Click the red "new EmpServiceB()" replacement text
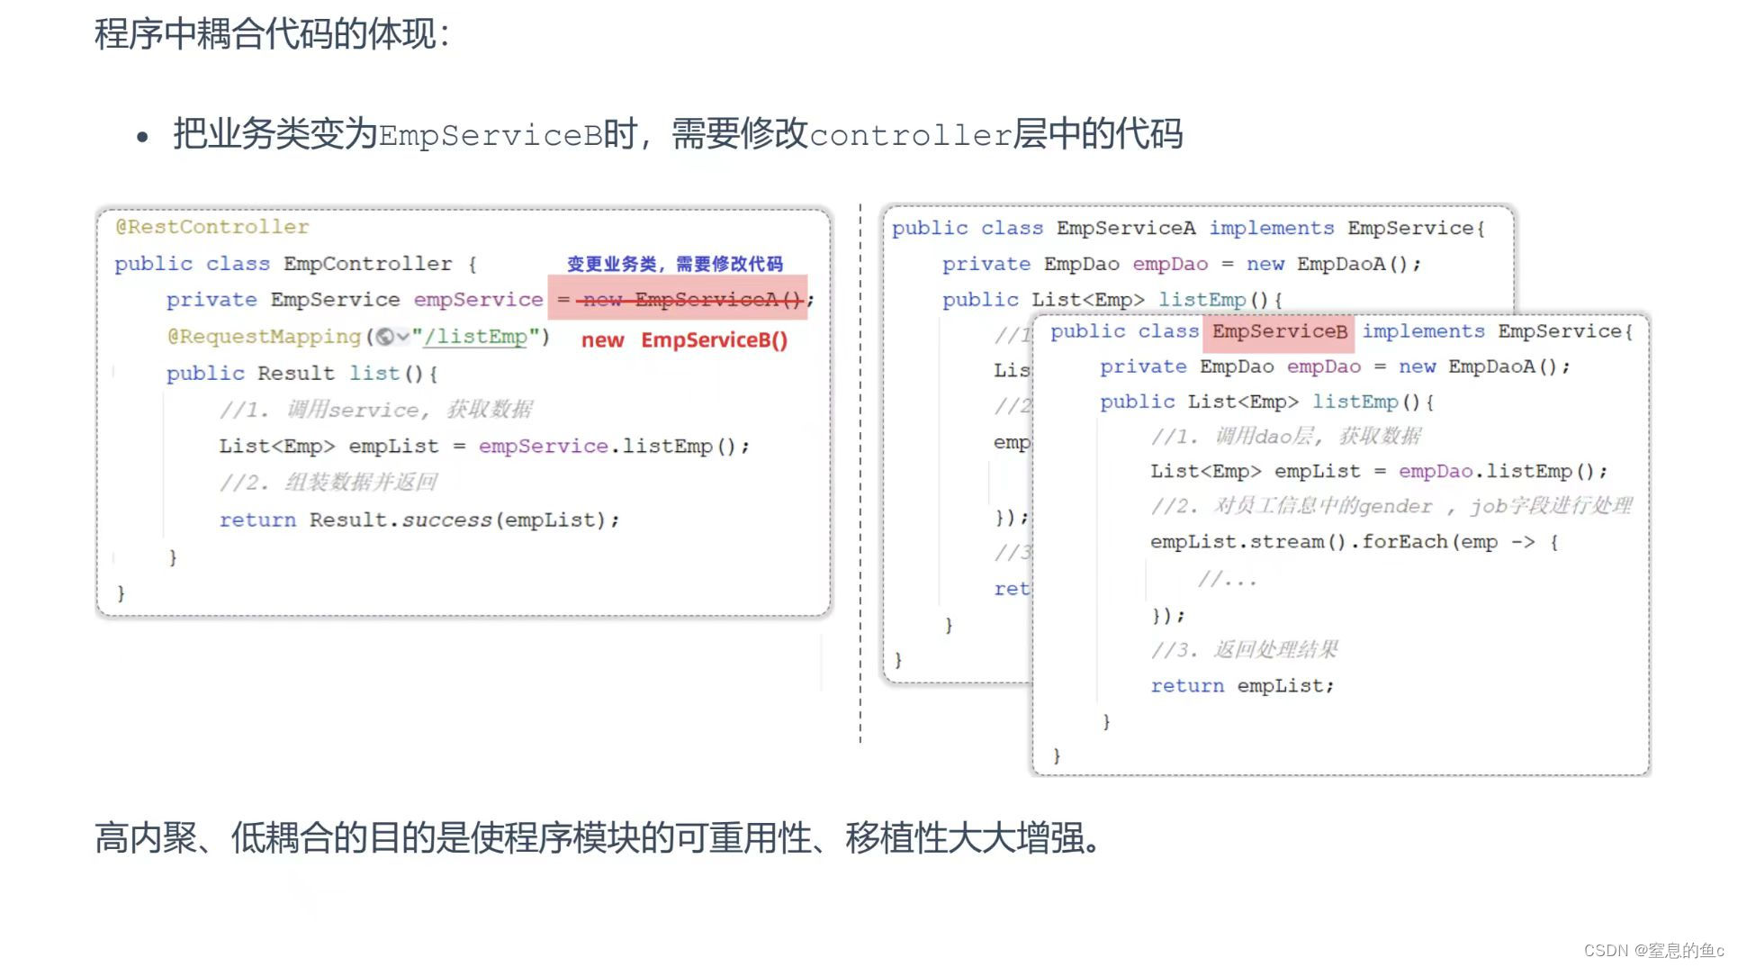This screenshot has width=1738, height=967. pyautogui.click(x=684, y=340)
